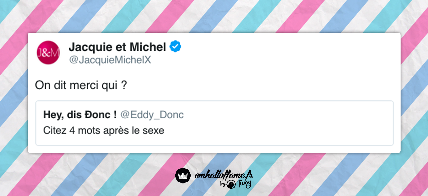Click the J&M profile avatar
The image size is (428, 196).
click(48, 53)
